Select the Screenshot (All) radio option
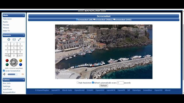The height and width of the screenshot is (103, 184). pyautogui.click(x=77, y=20)
